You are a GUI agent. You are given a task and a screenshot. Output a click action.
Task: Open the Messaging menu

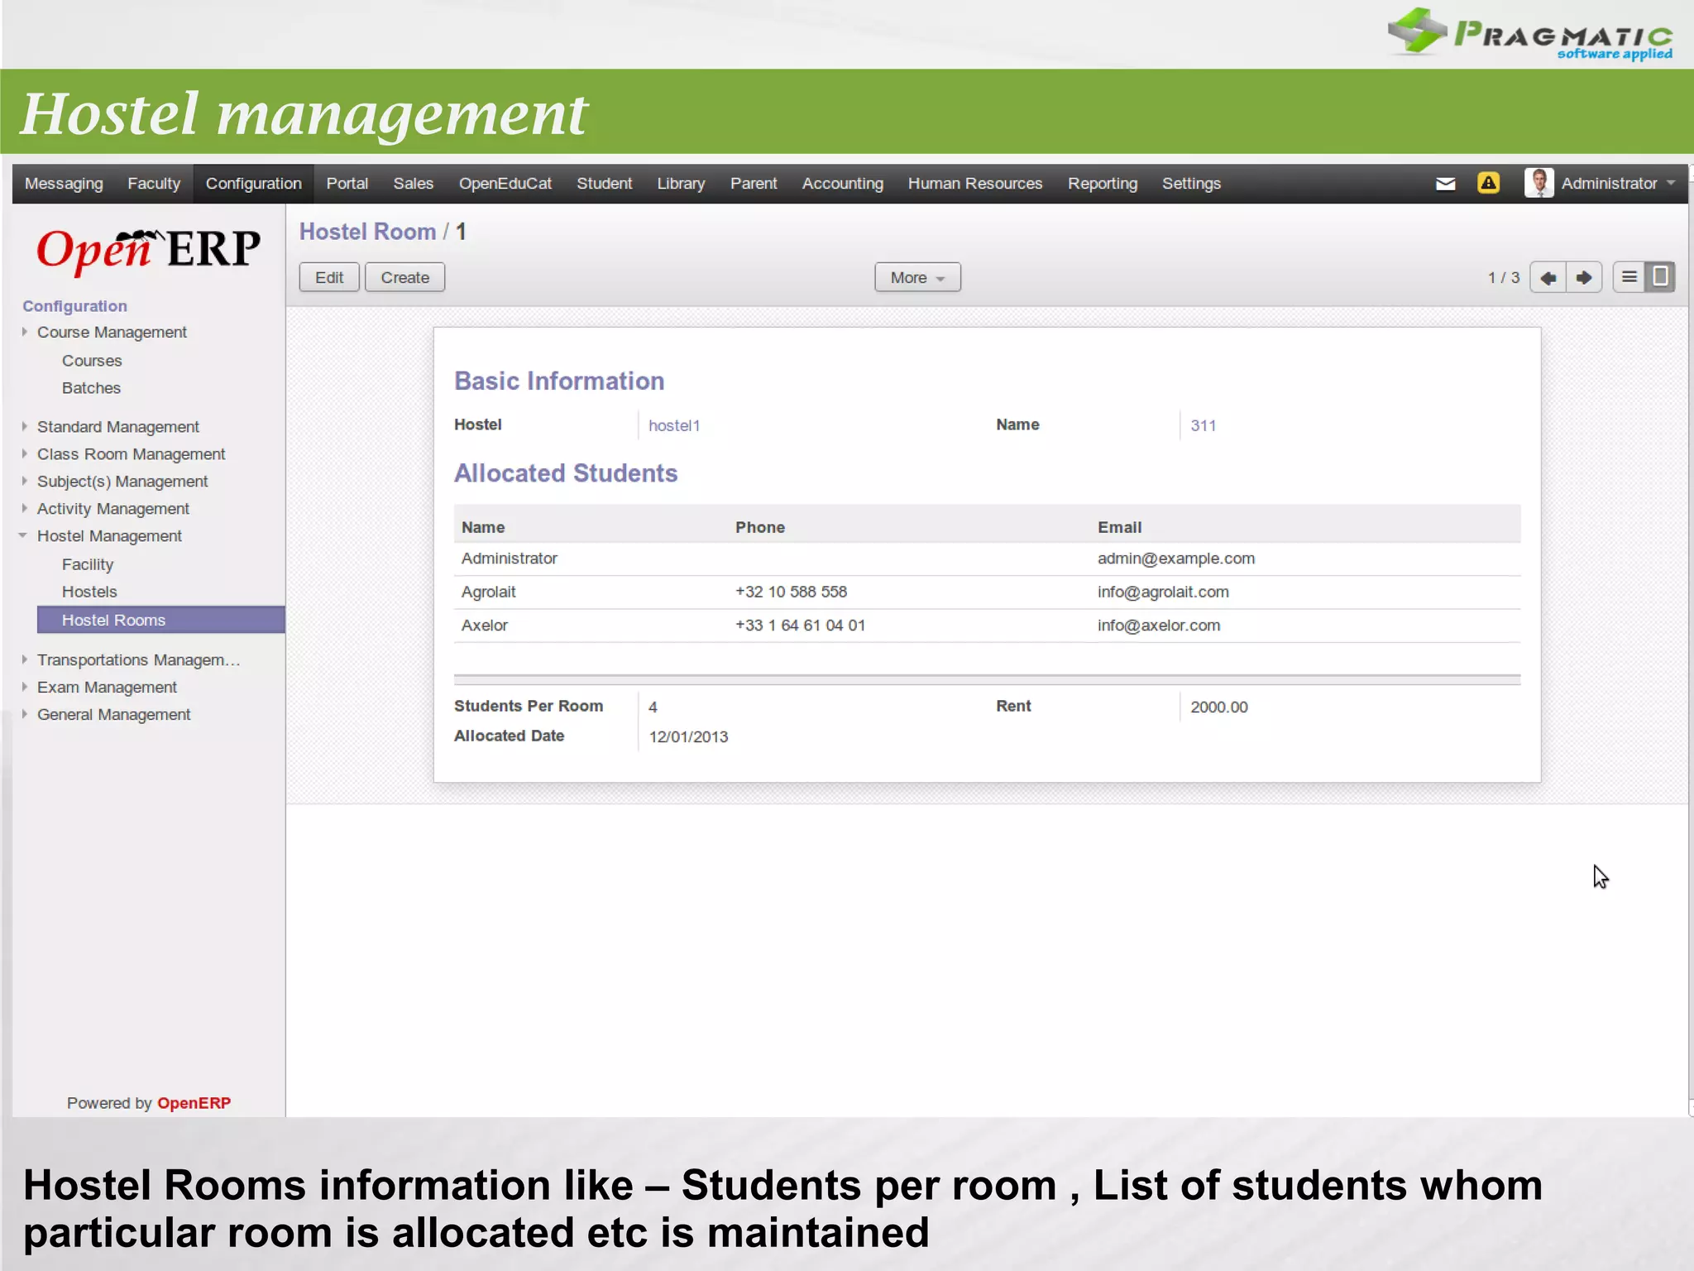point(64,184)
